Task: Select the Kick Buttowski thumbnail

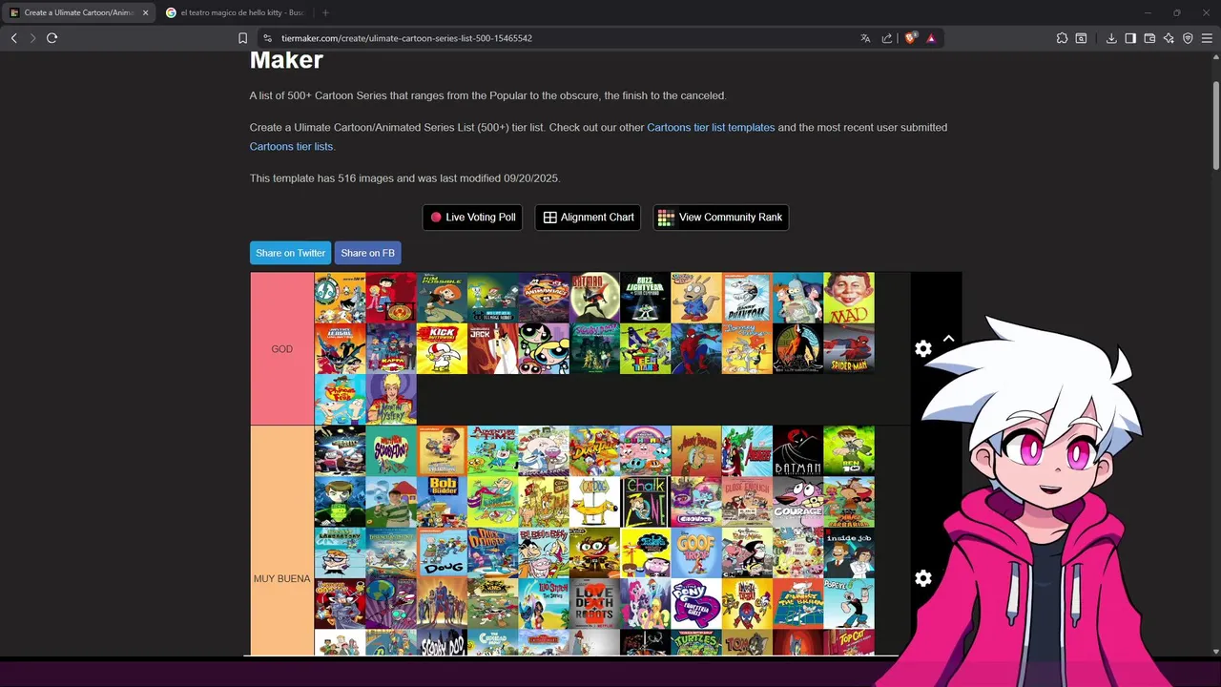Action: (442, 348)
